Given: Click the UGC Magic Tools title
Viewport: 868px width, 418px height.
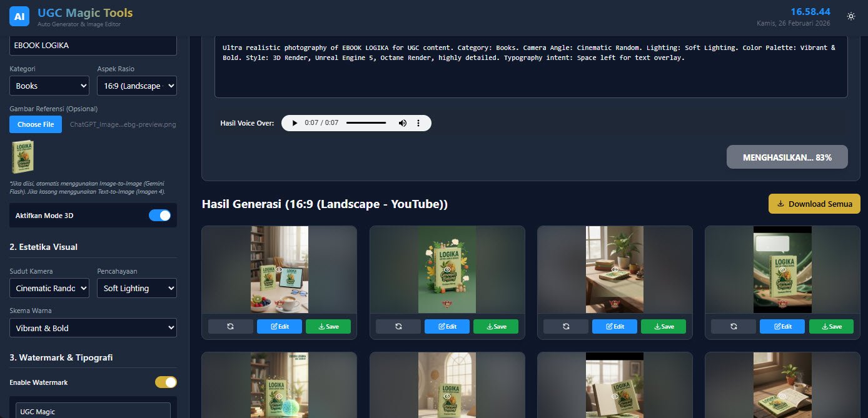Looking at the screenshot, I should coord(85,12).
